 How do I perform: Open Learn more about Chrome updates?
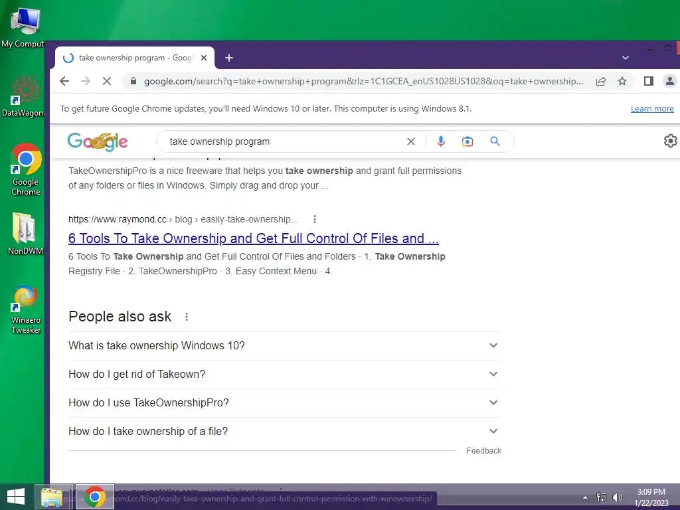tap(652, 108)
